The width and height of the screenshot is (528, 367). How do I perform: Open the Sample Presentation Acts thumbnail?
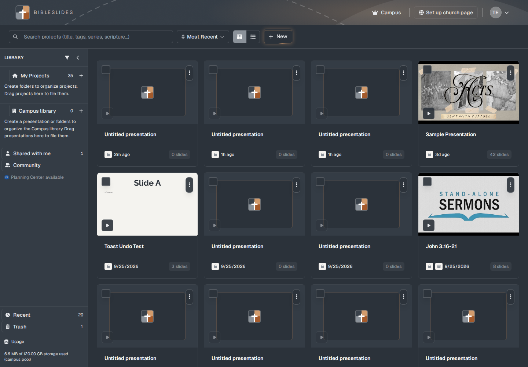469,92
